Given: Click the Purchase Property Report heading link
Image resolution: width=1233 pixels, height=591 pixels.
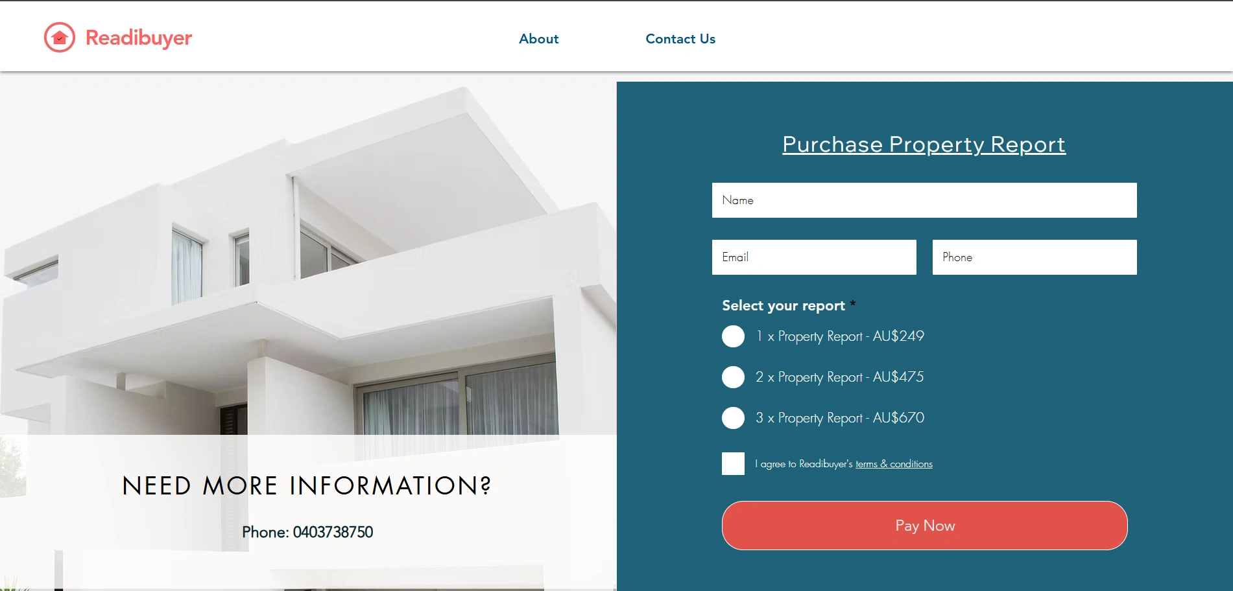Looking at the screenshot, I should (924, 144).
